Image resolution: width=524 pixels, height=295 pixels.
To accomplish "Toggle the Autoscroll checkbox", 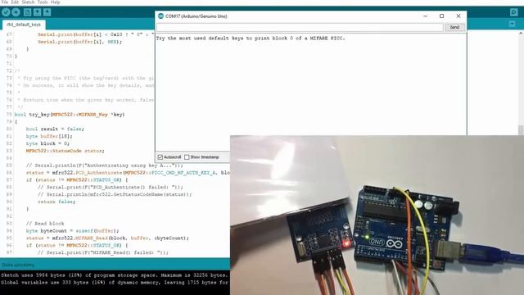I will [x=160, y=157].
